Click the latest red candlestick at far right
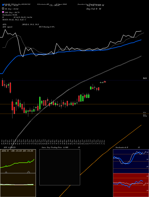This screenshot has height=197, width=149. coord(105,82)
